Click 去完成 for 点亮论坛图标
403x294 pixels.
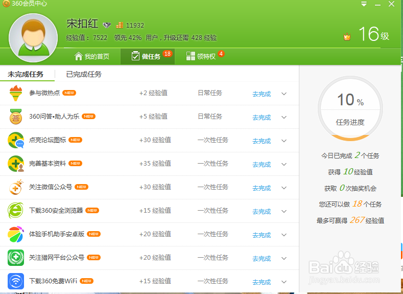pos(262,141)
